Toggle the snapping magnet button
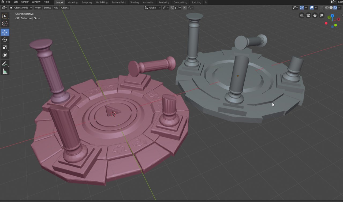Image resolution: width=343 pixels, height=202 pixels. tap(172, 7)
